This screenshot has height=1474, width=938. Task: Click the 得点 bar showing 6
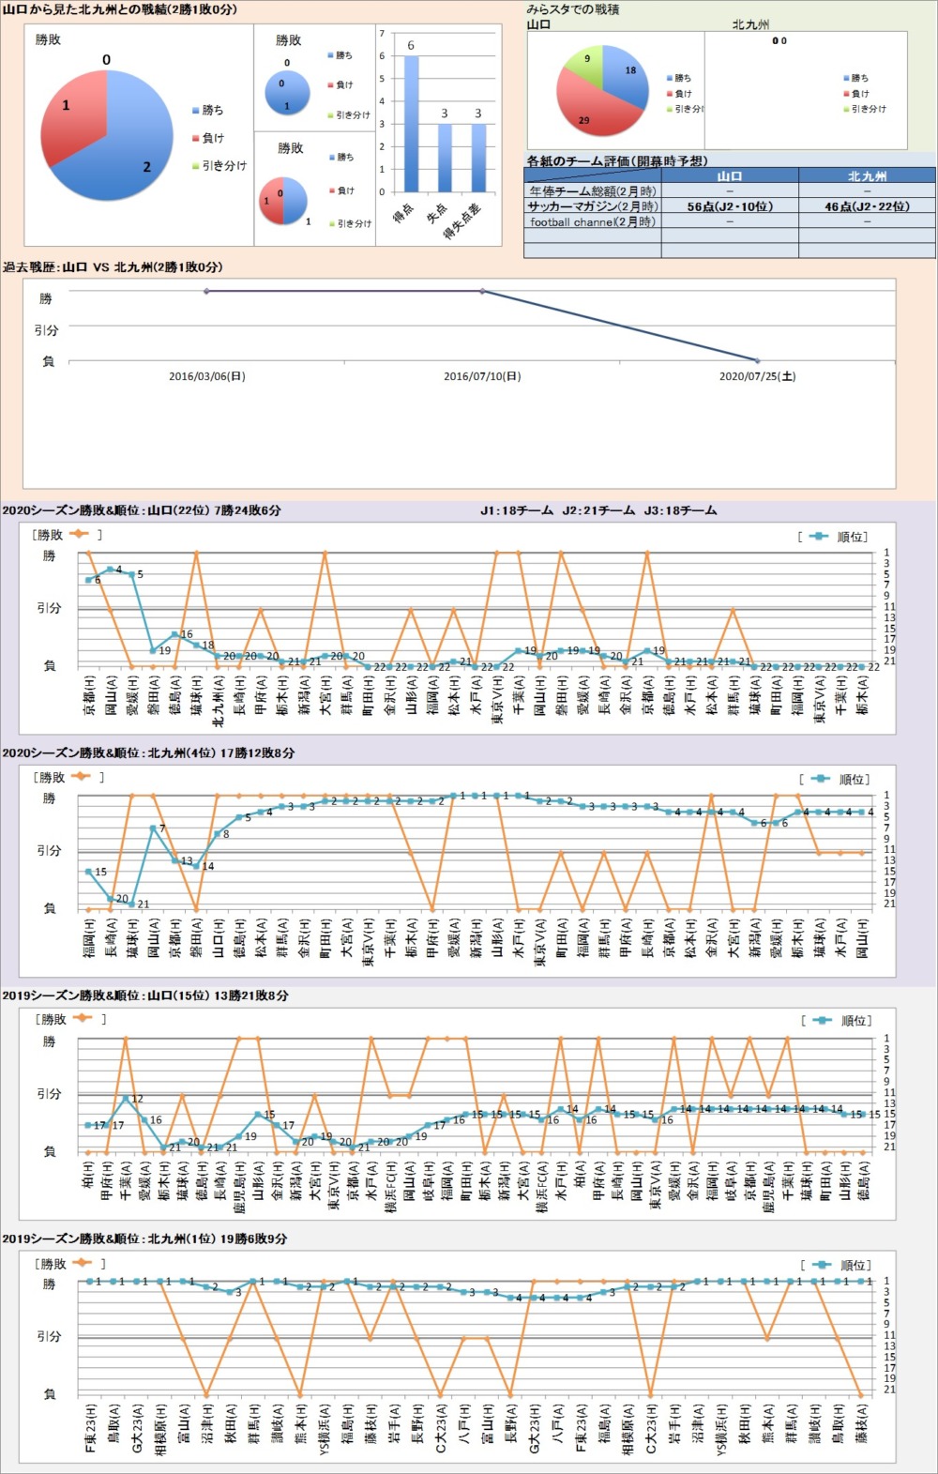click(x=411, y=124)
